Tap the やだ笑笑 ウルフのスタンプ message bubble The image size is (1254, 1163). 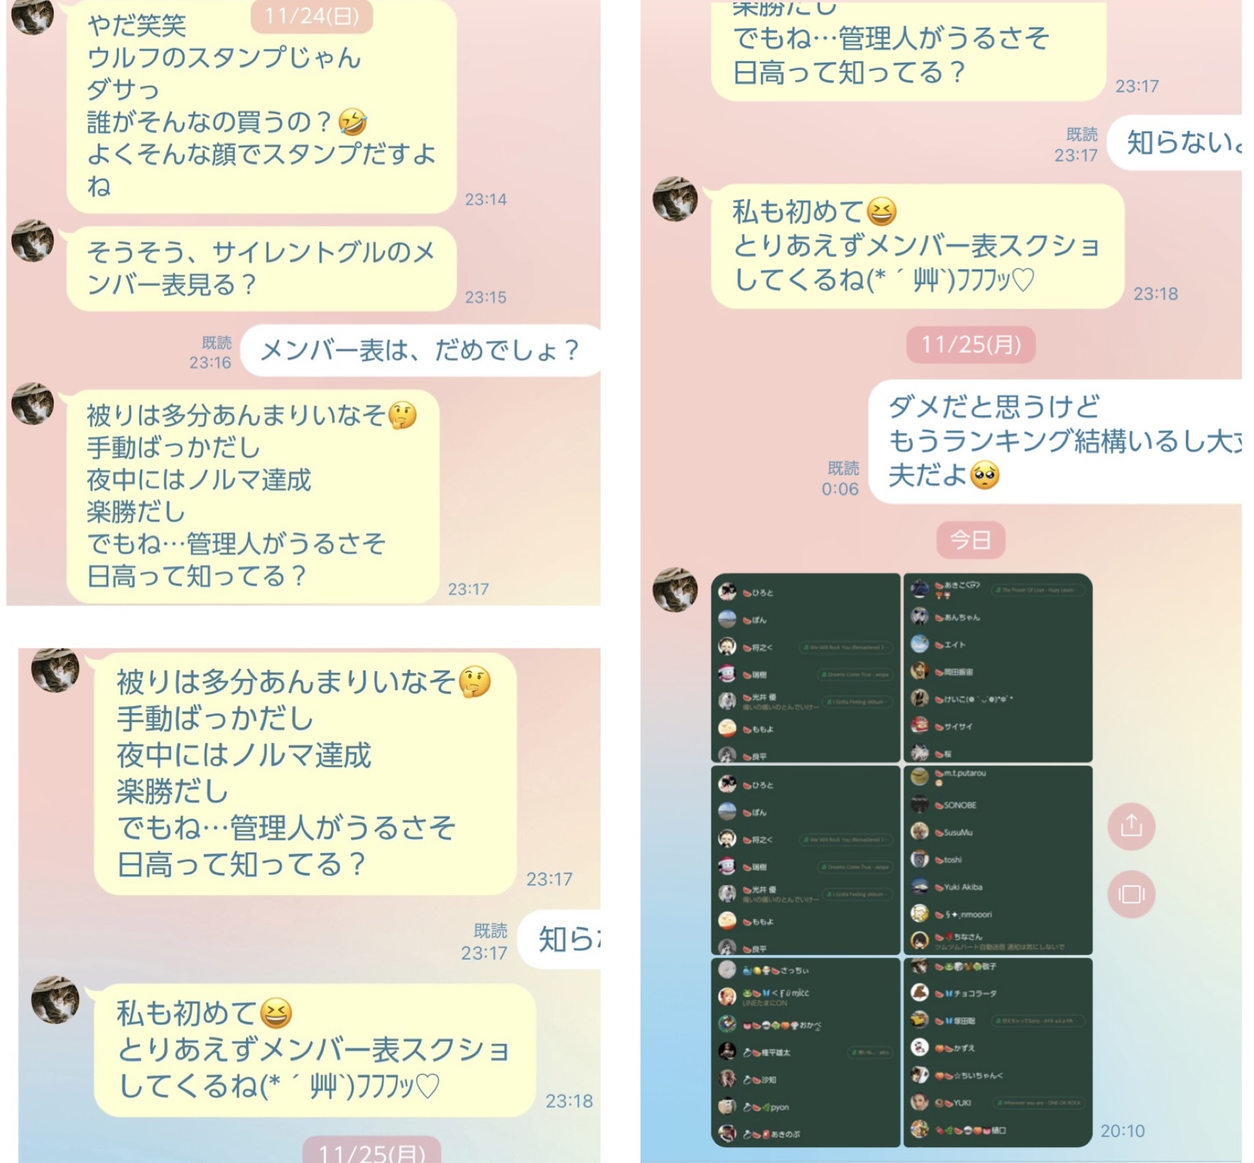coord(262,105)
